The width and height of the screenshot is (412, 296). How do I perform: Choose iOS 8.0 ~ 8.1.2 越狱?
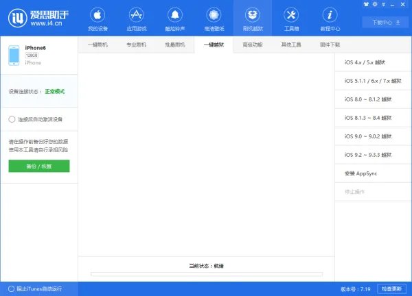point(373,99)
